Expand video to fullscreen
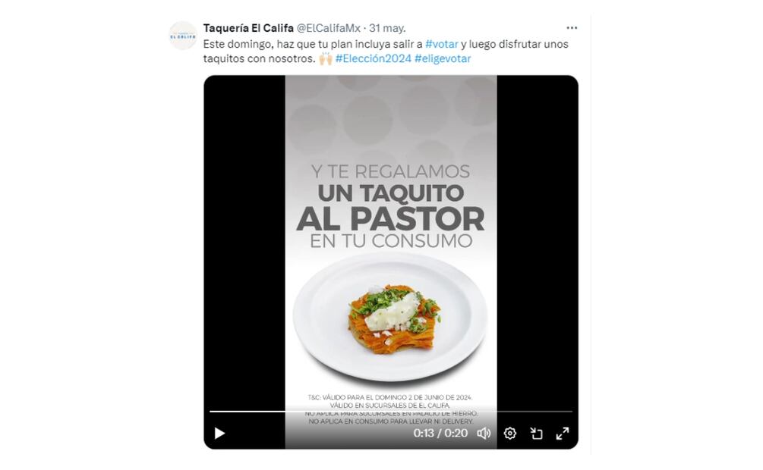 click(x=563, y=433)
